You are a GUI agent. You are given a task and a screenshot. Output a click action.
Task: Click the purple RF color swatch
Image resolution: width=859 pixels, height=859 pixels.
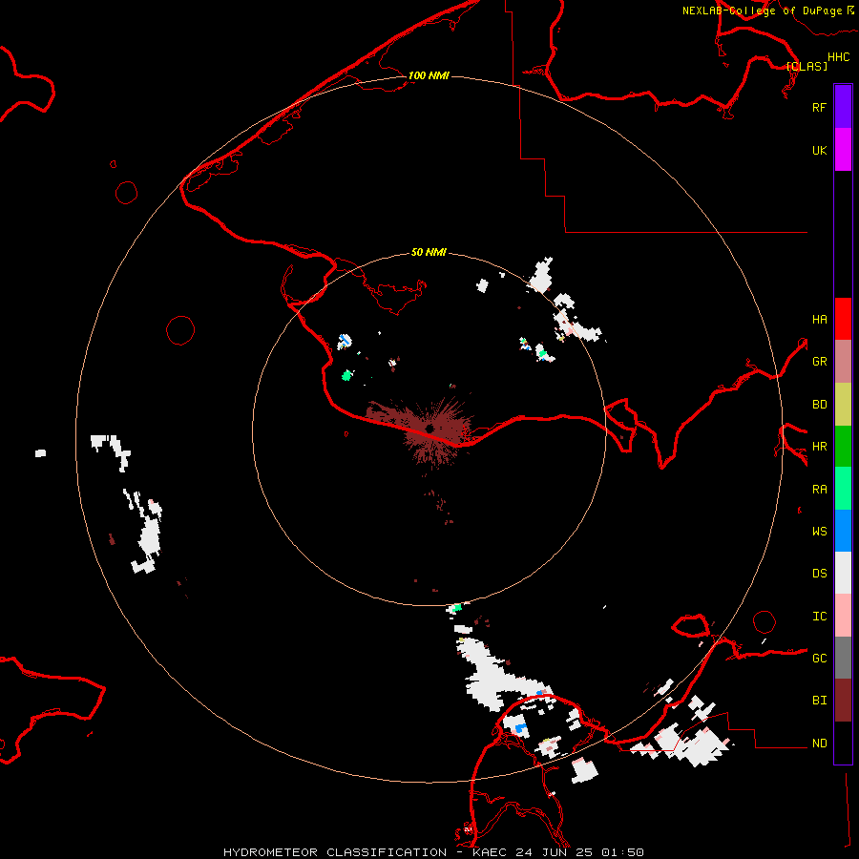[843, 107]
